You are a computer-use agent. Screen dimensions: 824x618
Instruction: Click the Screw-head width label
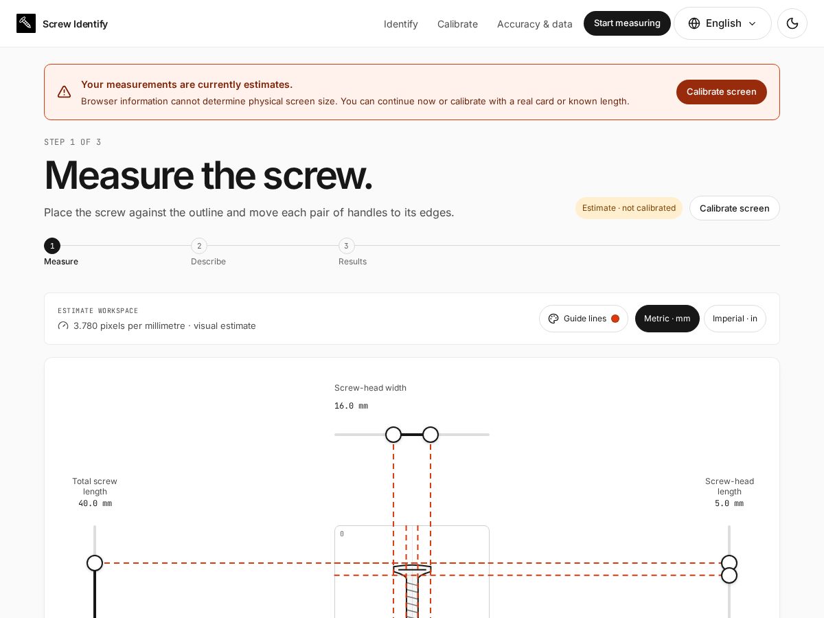click(x=370, y=388)
